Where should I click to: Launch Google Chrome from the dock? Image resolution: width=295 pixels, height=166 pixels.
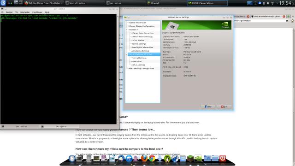coord(152,159)
